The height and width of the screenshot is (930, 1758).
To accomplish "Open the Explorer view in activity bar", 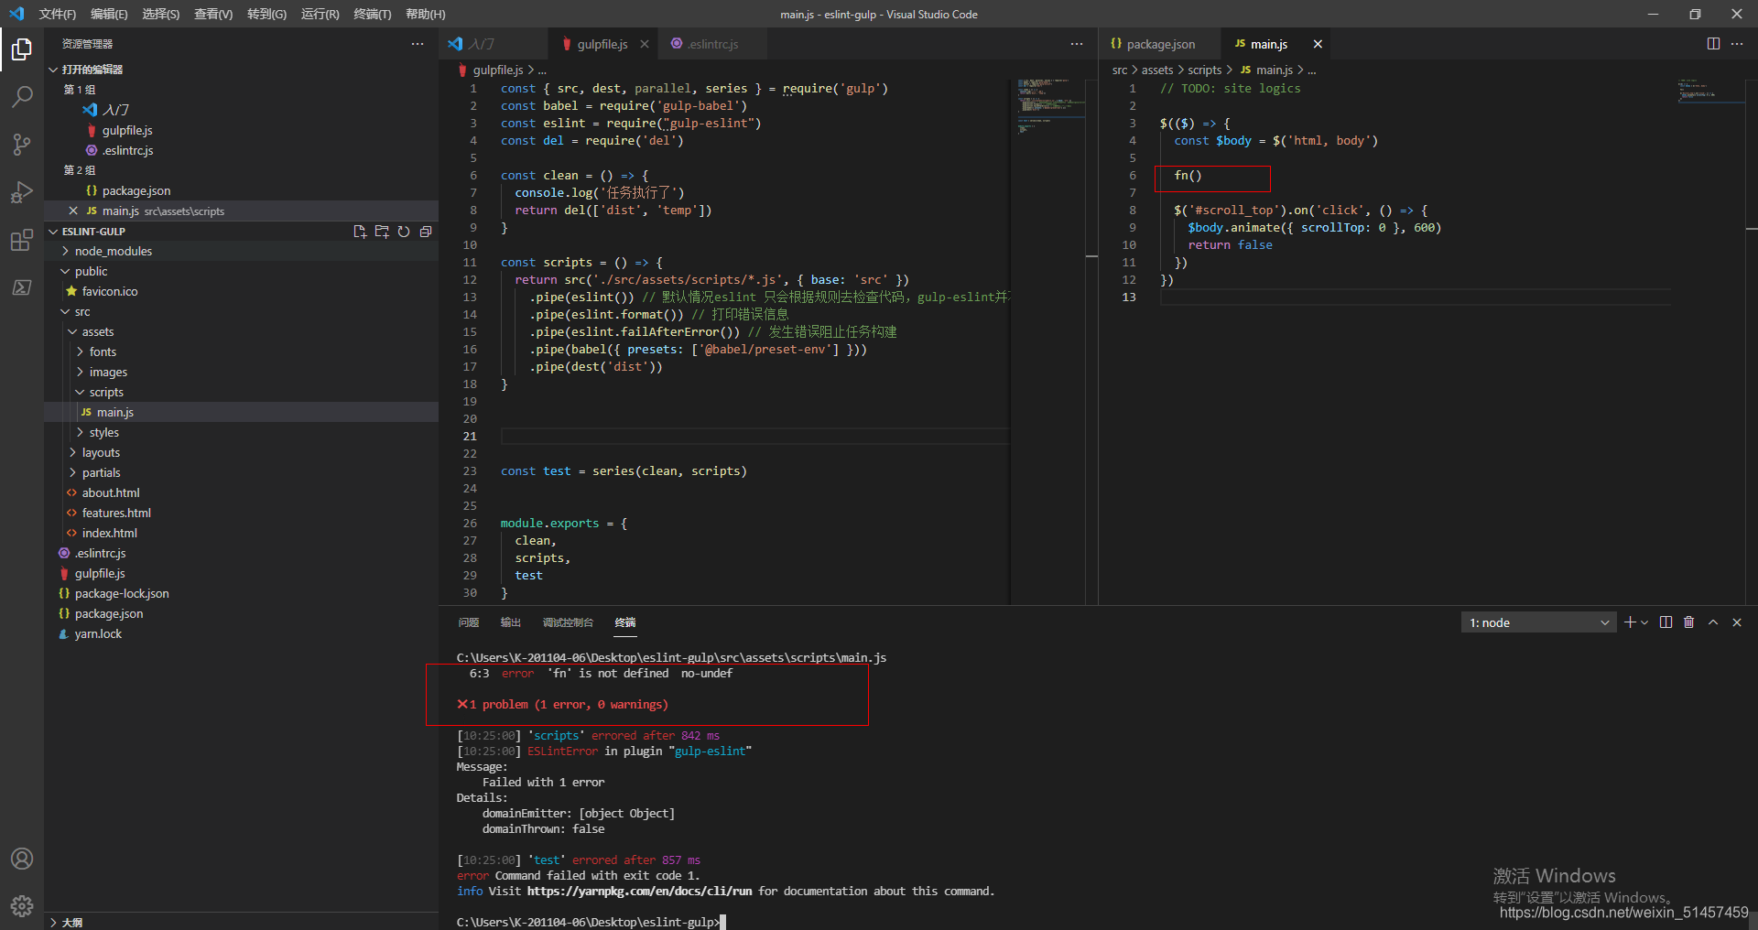I will (x=22, y=49).
